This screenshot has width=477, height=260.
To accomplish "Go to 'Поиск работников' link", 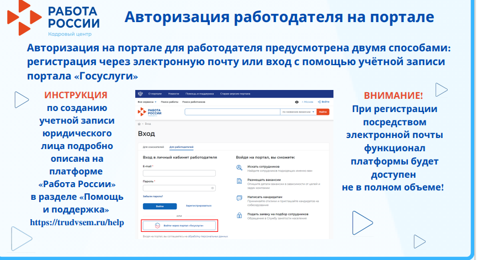I will click(x=193, y=102).
